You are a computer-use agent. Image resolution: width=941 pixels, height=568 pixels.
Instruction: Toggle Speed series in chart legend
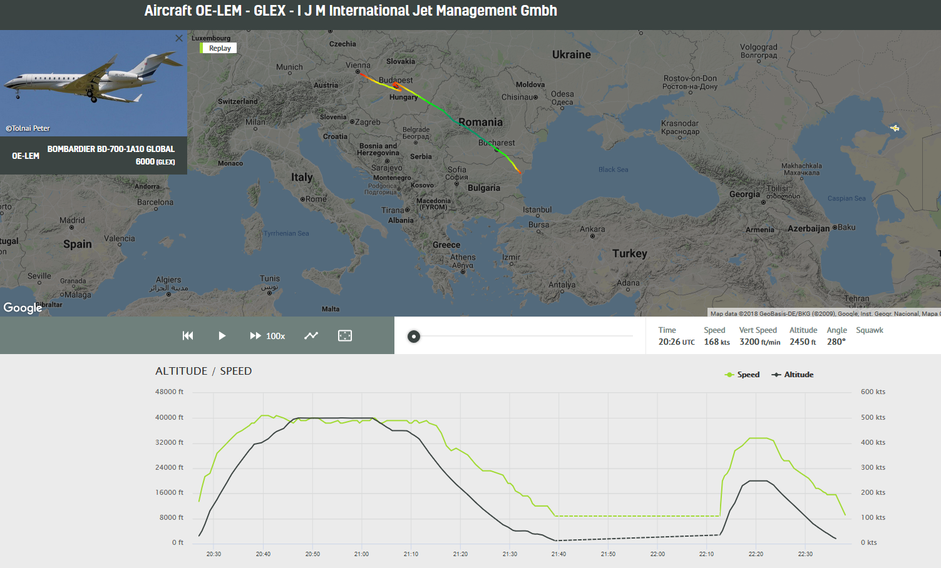tap(742, 375)
